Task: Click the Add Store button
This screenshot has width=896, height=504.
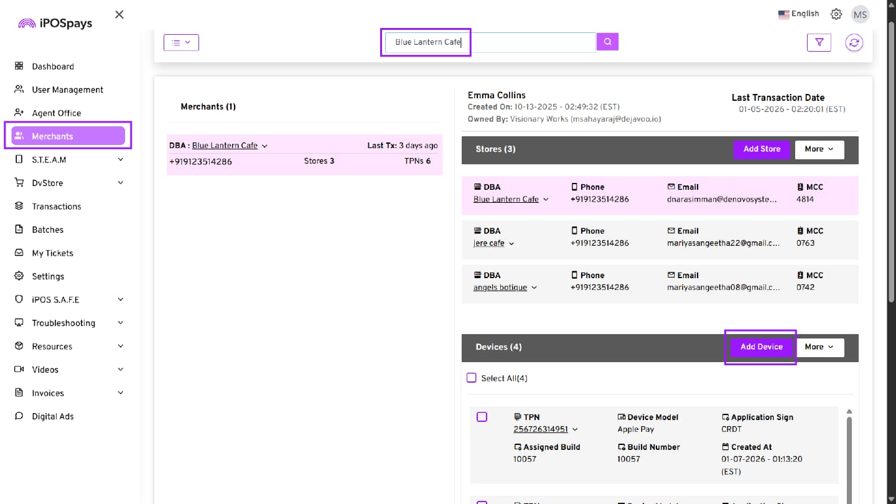Action: [x=762, y=149]
